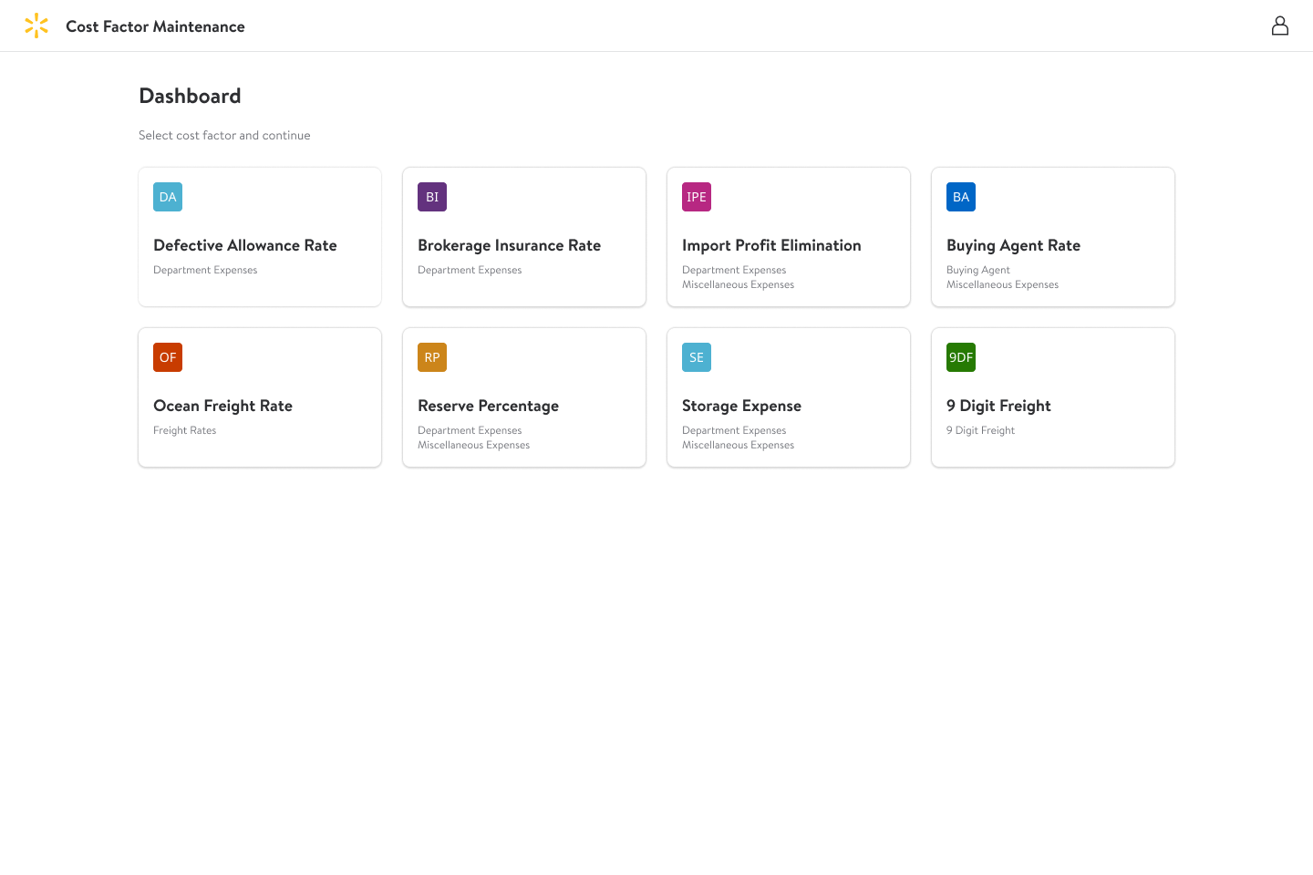This screenshot has height=875, width=1313.
Task: Select Import Profit Elimination title
Action: pos(771,246)
